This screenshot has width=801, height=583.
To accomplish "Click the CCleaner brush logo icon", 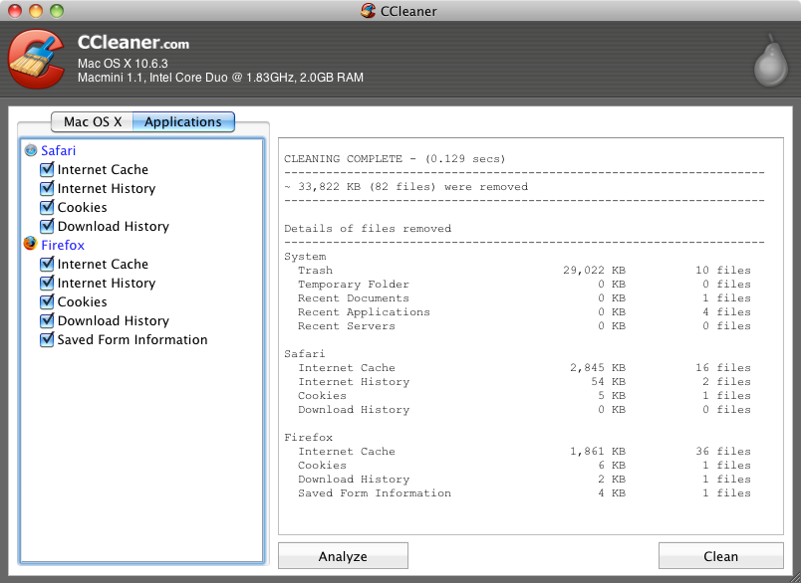I will [x=38, y=60].
